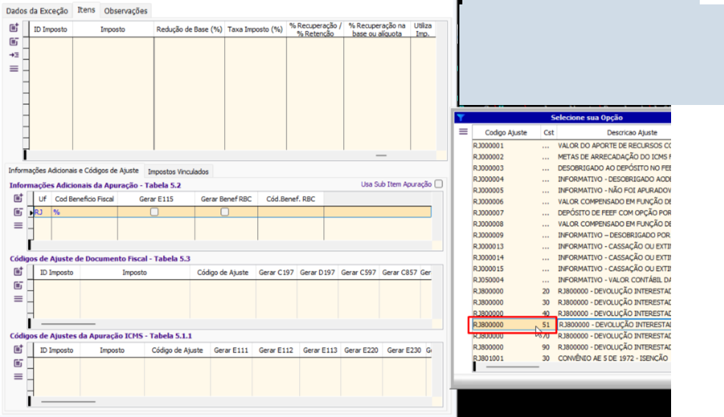724x417 pixels.
Task: Click the Gerar E230 column header
Action: [404, 350]
